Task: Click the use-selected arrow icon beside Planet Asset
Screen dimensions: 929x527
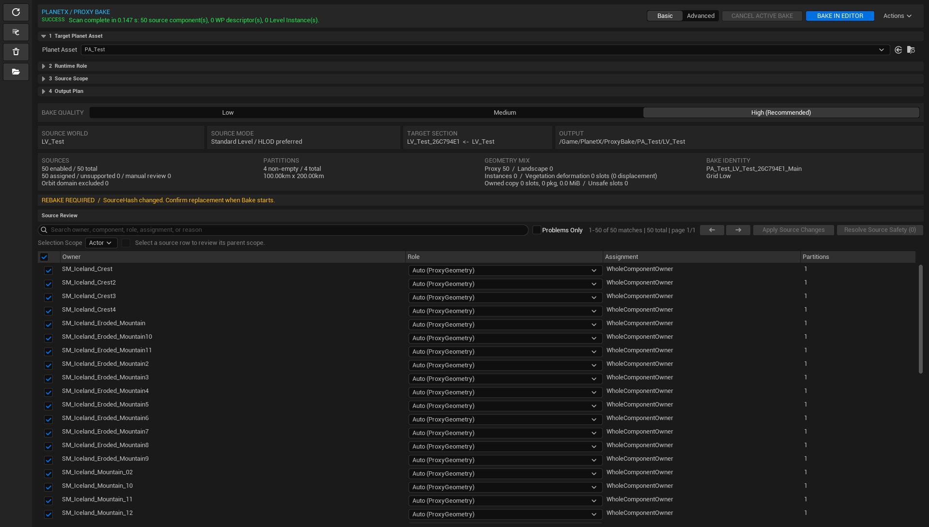Action: coord(899,50)
